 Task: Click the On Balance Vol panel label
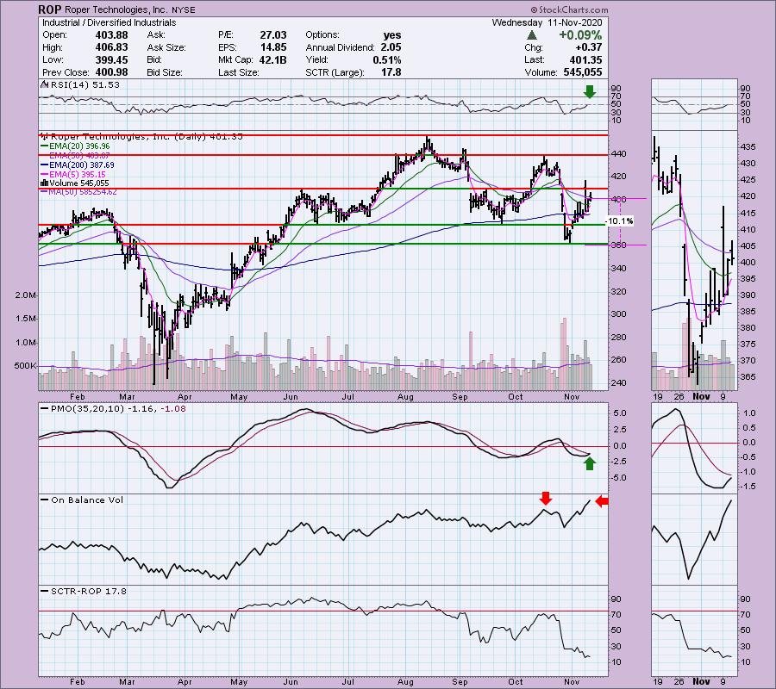pos(82,500)
